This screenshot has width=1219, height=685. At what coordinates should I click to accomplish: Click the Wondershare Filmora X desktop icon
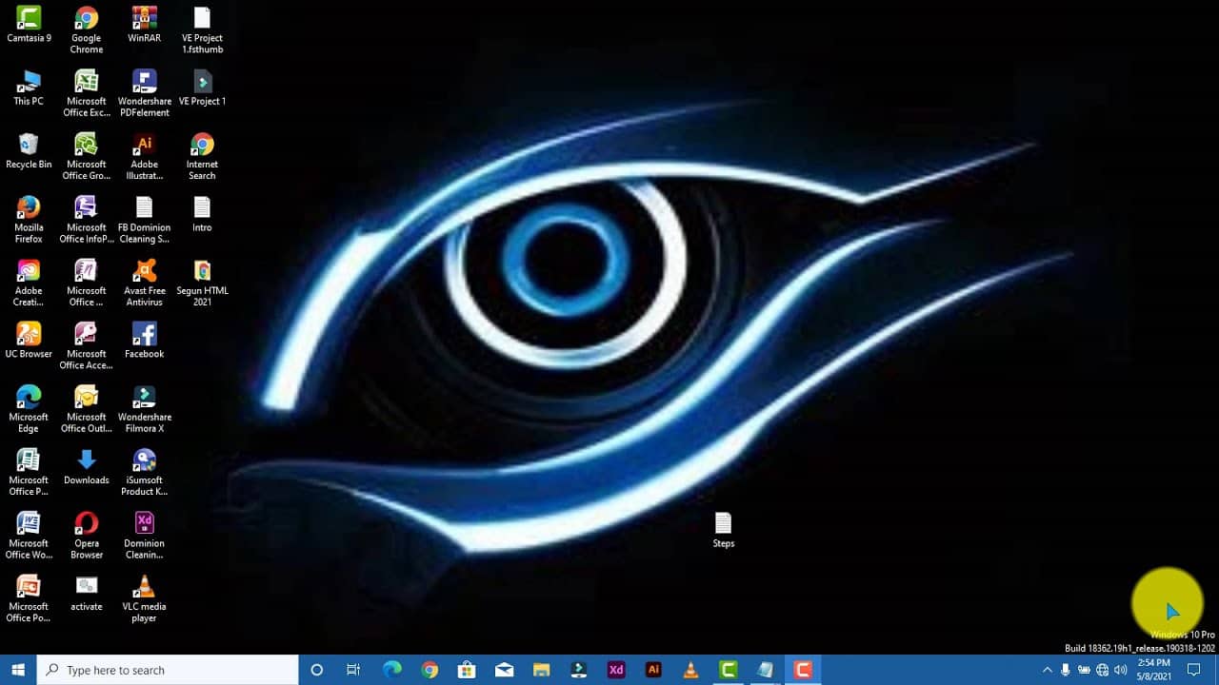click(x=144, y=398)
